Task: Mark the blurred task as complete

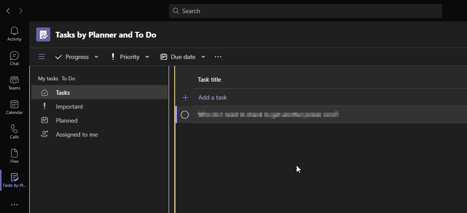Action: coord(185,114)
